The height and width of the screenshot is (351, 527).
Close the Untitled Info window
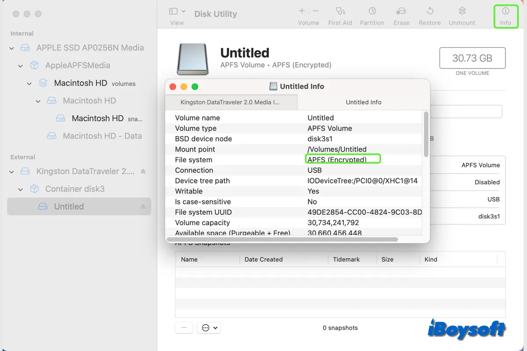173,87
